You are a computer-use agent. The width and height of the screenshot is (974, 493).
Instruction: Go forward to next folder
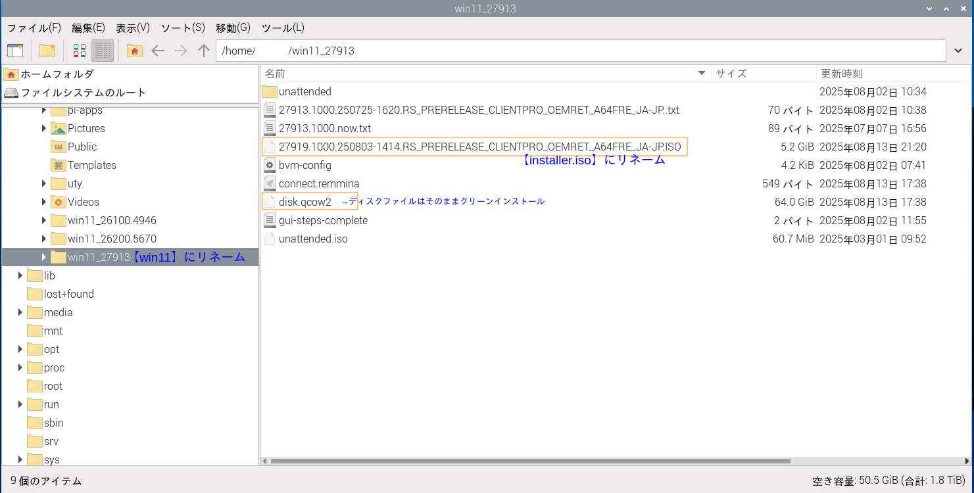click(181, 51)
